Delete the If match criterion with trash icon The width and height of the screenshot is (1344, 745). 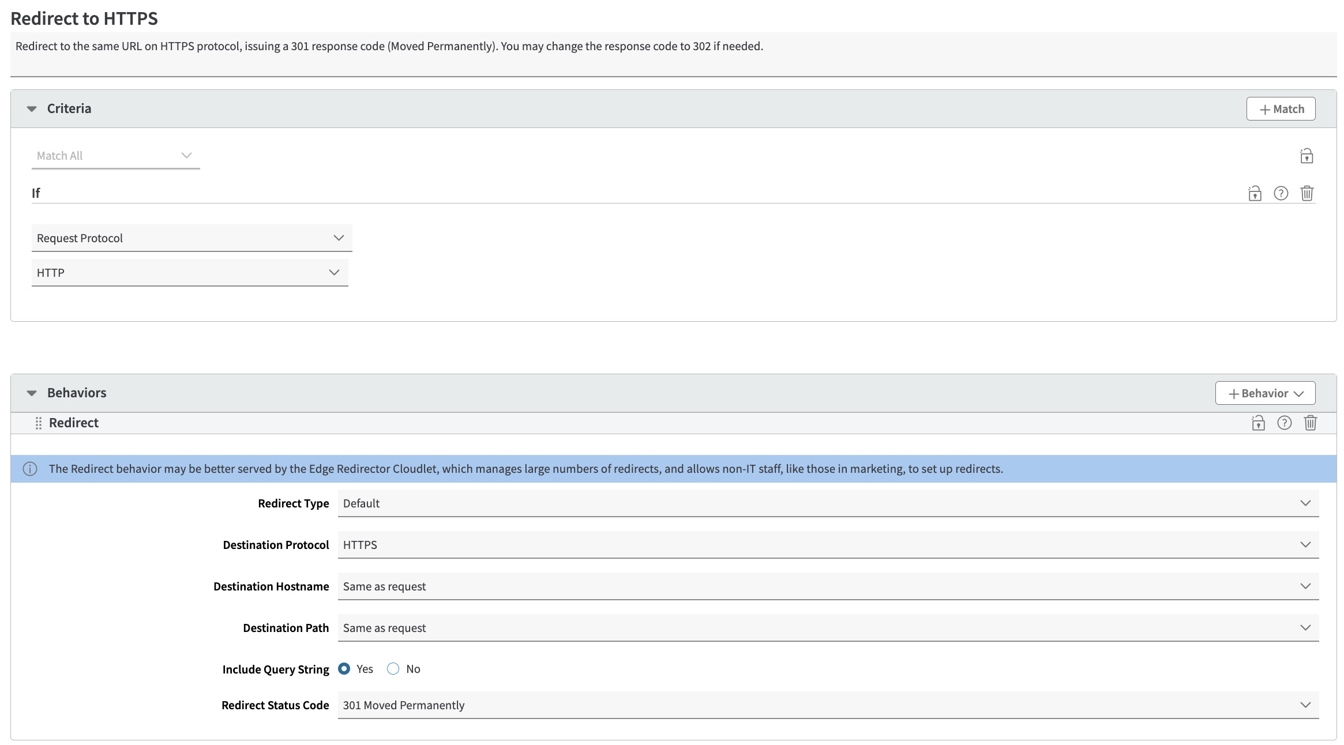click(1307, 193)
